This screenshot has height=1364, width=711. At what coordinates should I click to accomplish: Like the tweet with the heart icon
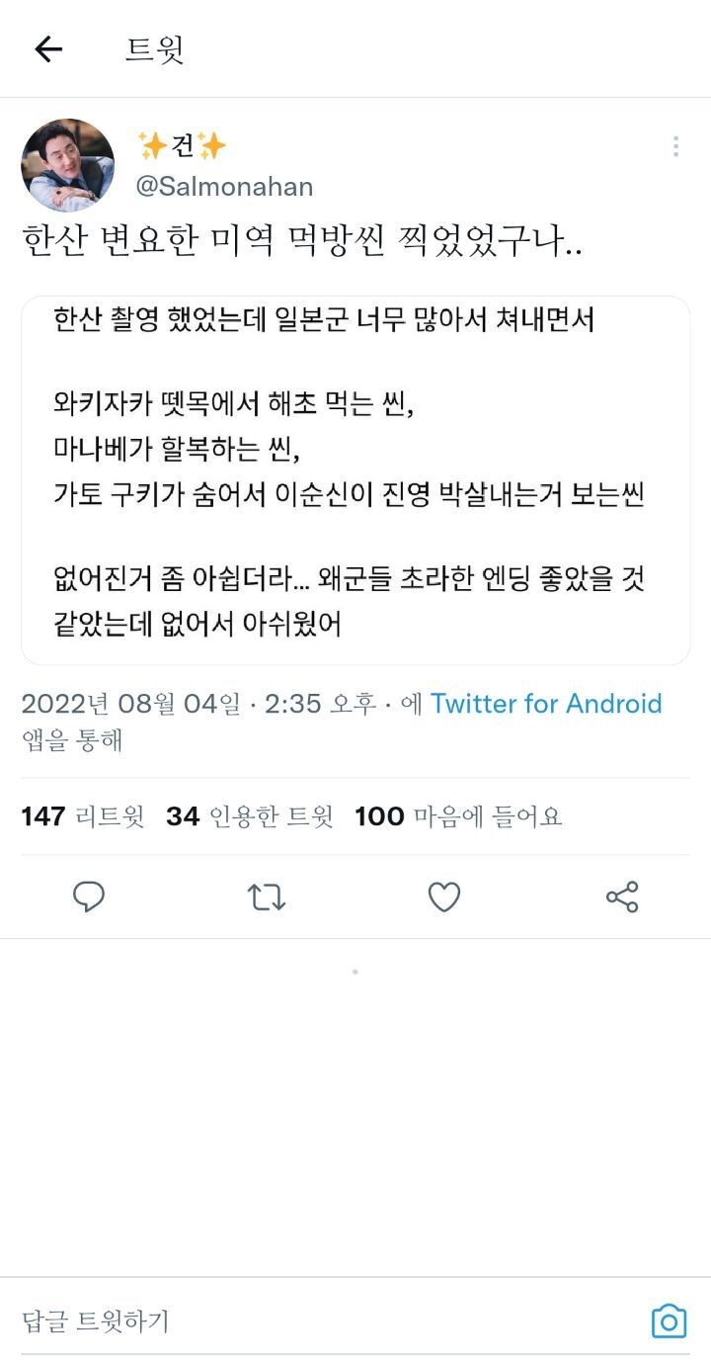pos(444,896)
